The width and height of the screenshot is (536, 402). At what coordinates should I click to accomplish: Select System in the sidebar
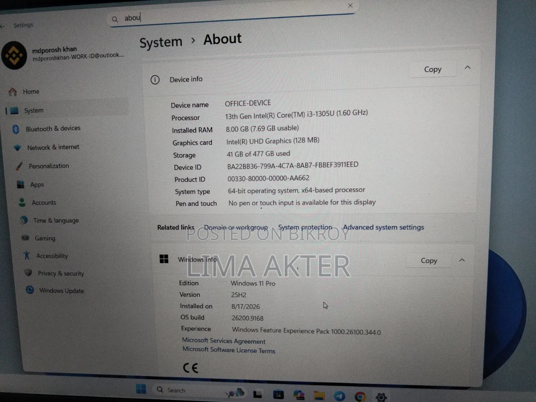[x=67, y=110]
